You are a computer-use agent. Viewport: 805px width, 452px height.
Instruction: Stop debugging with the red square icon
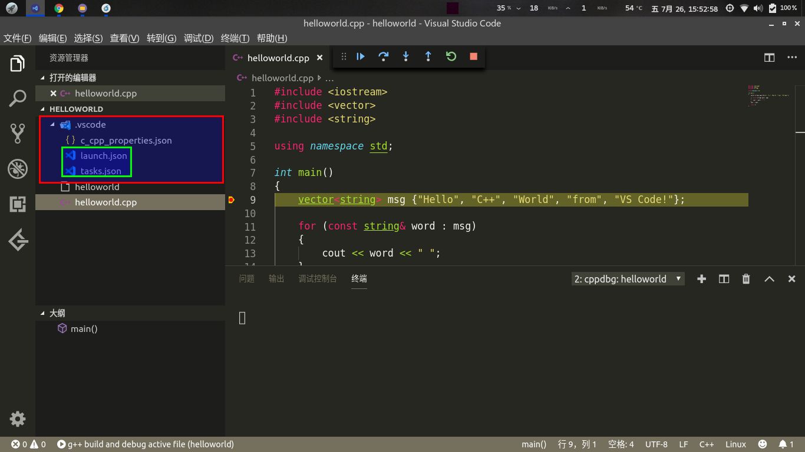[x=473, y=56]
